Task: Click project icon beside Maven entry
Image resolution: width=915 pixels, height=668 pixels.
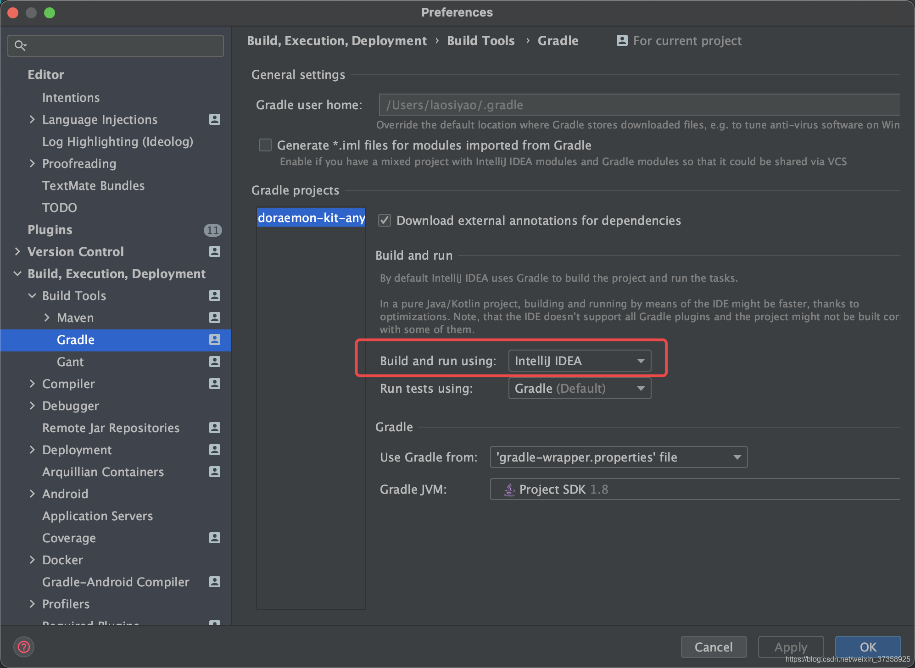Action: 214,317
